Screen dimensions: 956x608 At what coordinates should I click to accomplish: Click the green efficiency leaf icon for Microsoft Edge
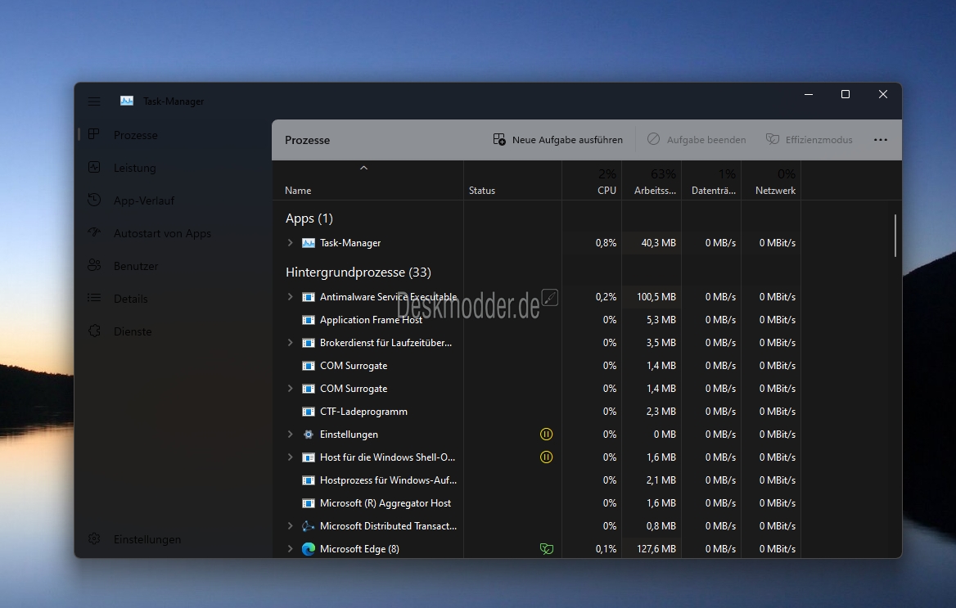546,549
